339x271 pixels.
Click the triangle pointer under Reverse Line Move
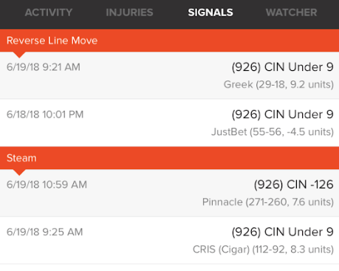(19, 55)
